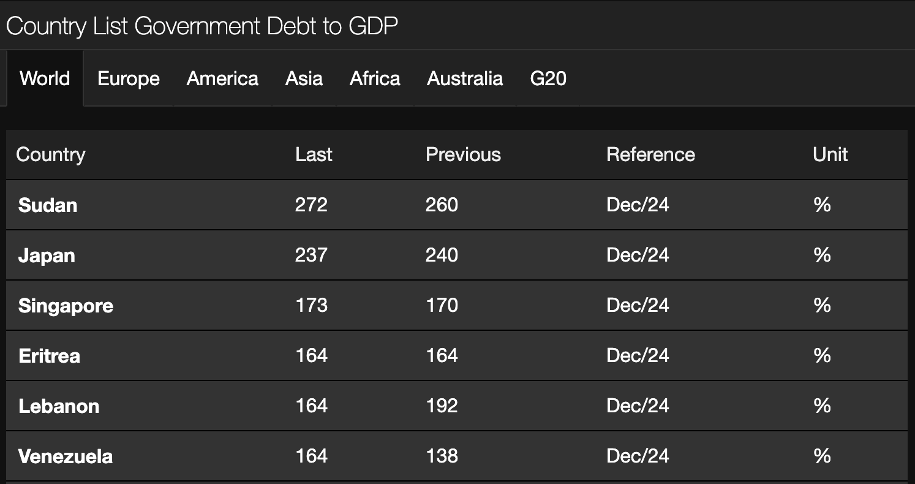Open the Venezuela country link

pos(66,456)
